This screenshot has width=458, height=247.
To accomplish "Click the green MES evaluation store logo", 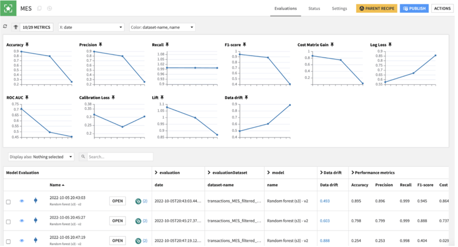I will (x=8, y=8).
